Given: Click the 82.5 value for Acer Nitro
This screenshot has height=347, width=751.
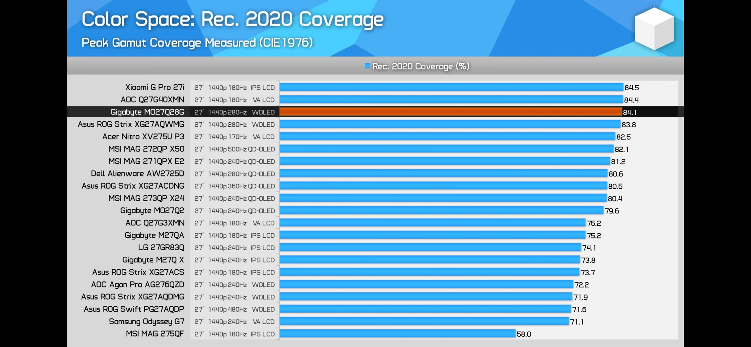Looking at the screenshot, I should tap(623, 137).
